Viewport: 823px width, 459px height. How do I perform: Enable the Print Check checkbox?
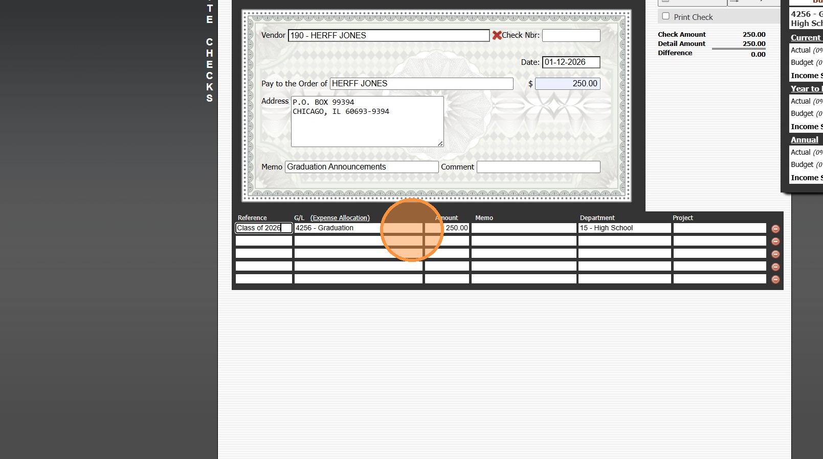665,16
